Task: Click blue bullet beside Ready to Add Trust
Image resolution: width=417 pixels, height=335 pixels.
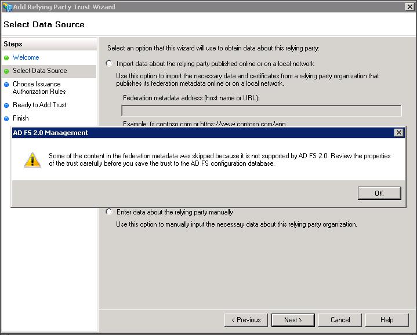Action: pos(6,105)
